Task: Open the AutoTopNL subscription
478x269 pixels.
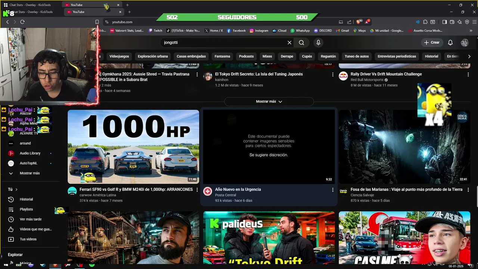Action: pos(28,163)
